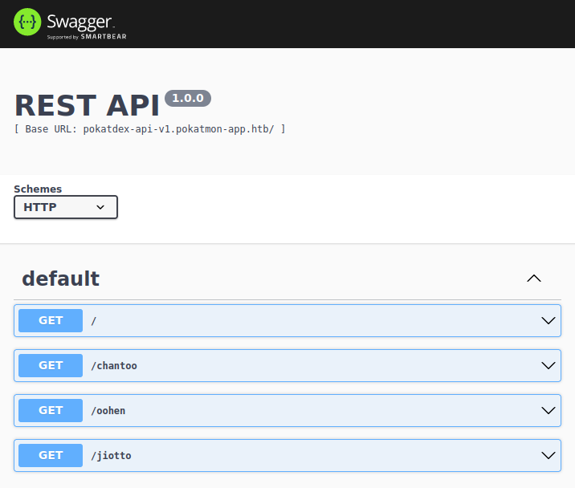Click the GET badge for /jiotto
The width and height of the screenshot is (575, 488).
51,455
